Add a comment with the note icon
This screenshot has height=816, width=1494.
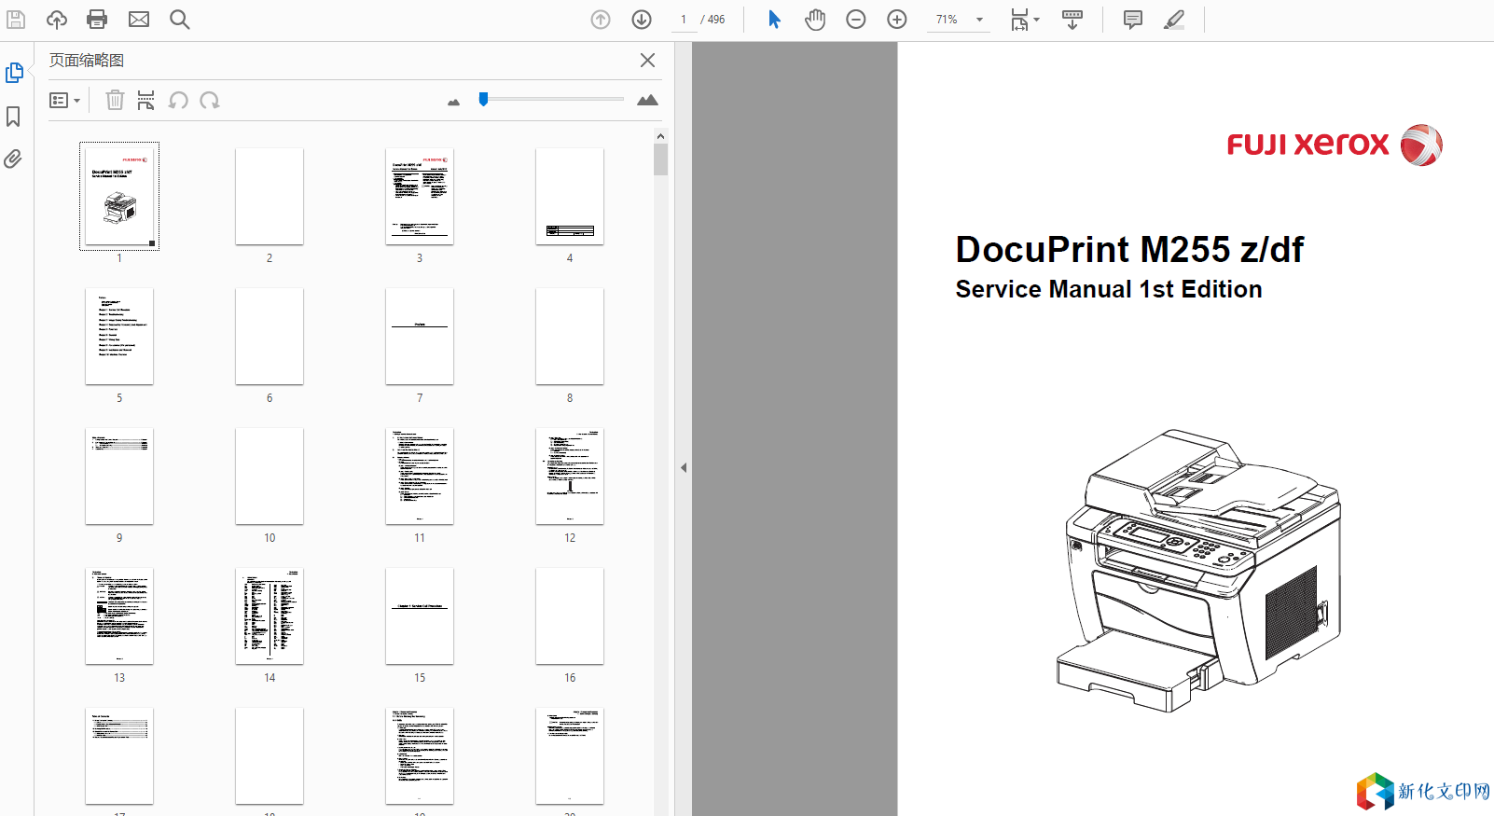pos(1133,20)
